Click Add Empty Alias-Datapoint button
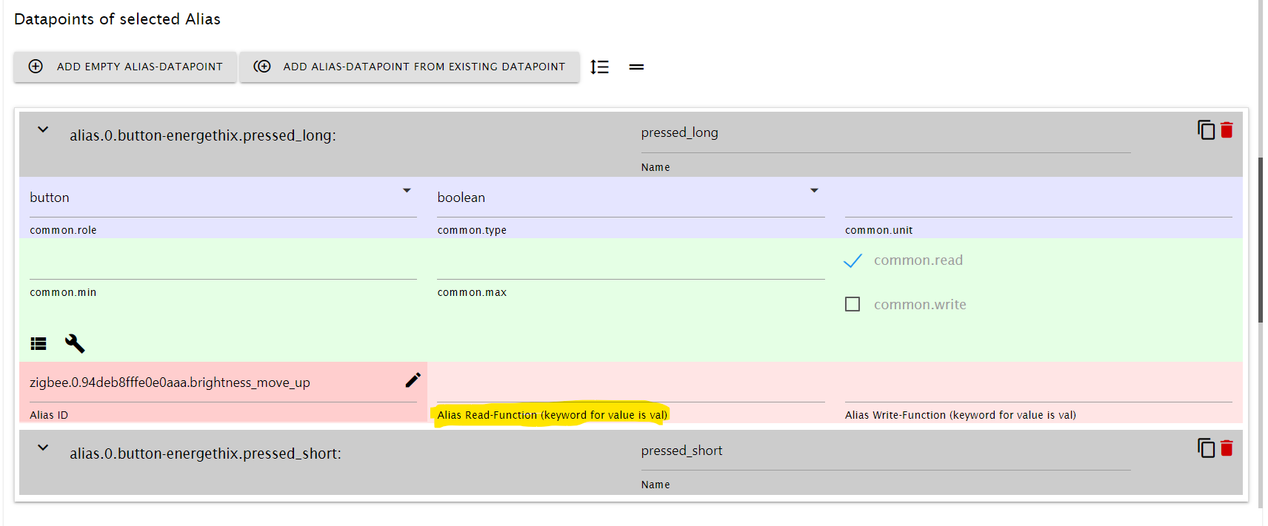This screenshot has width=1268, height=526. (x=125, y=67)
